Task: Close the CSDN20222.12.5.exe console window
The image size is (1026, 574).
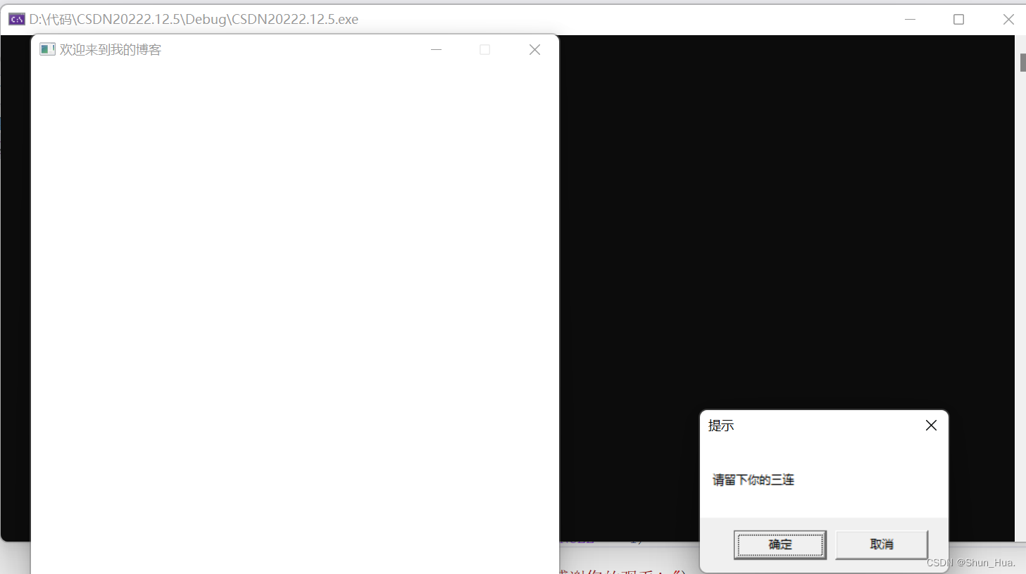Action: (x=1008, y=19)
